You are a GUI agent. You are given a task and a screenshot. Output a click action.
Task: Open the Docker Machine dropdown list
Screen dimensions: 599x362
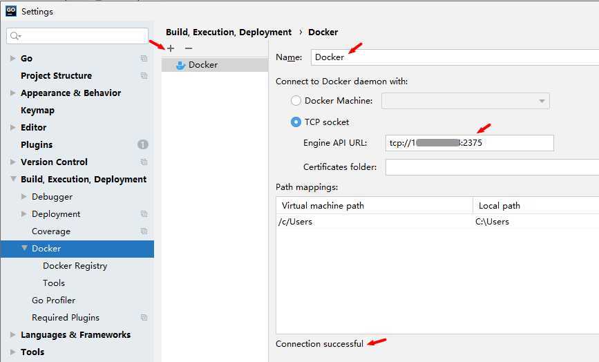coord(465,101)
